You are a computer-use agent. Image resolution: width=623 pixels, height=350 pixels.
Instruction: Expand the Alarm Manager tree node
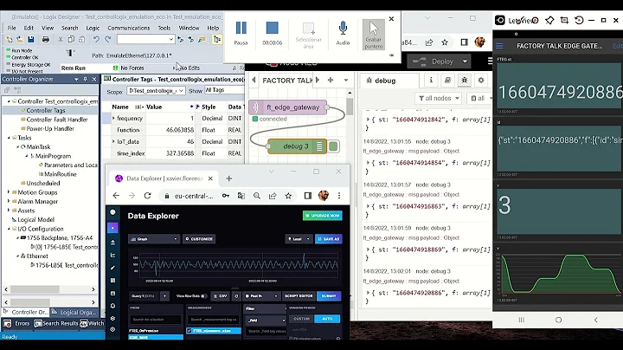(9, 201)
